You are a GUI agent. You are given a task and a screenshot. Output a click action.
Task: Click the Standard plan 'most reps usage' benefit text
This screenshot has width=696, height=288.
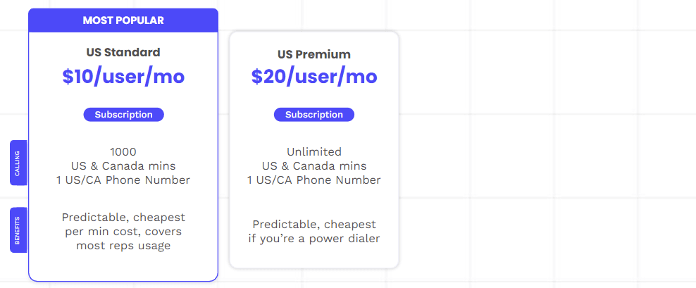tap(123, 246)
